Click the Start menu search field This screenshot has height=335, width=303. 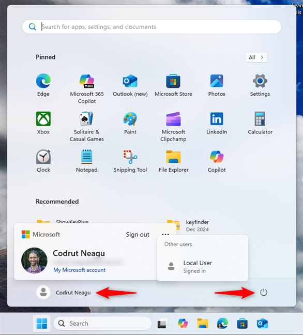[151, 27]
